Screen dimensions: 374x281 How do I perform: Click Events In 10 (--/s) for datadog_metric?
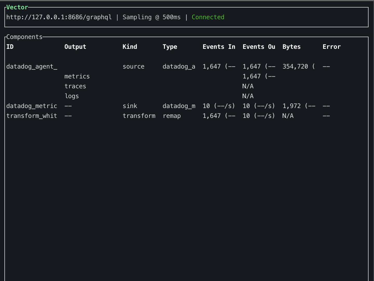(x=219, y=106)
